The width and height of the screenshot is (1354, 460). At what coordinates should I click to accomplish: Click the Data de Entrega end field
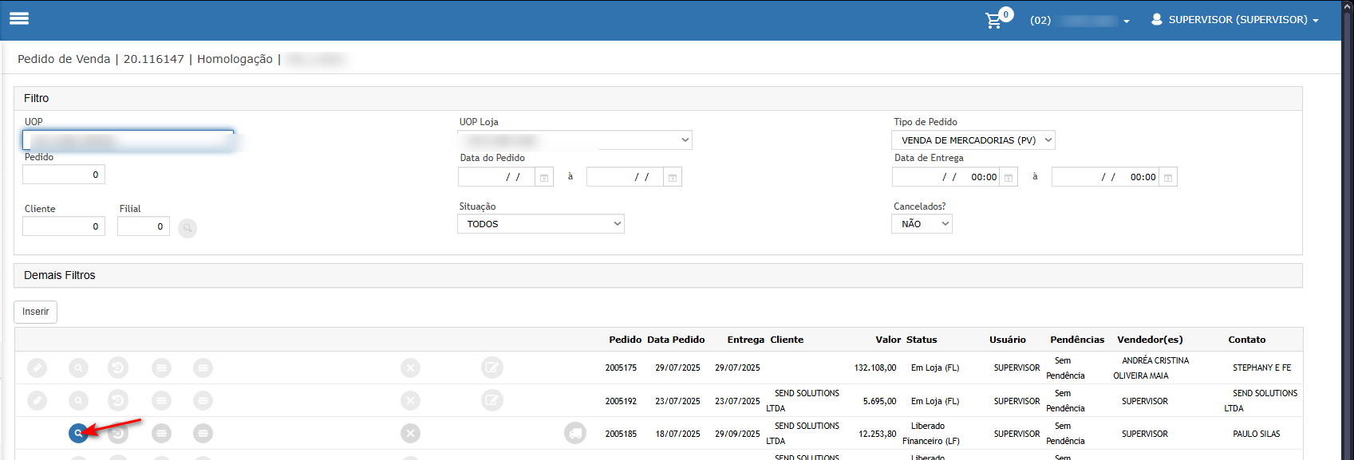tap(1105, 177)
